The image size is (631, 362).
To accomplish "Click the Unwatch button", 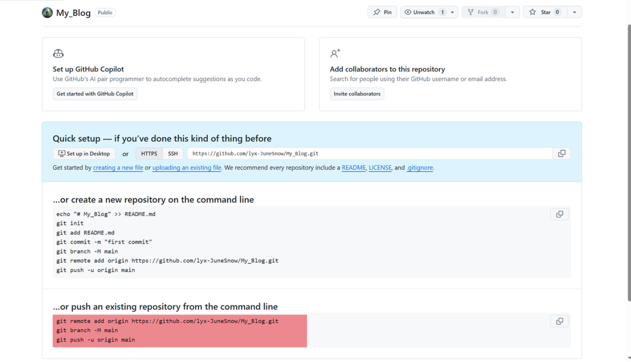I will 424,12.
